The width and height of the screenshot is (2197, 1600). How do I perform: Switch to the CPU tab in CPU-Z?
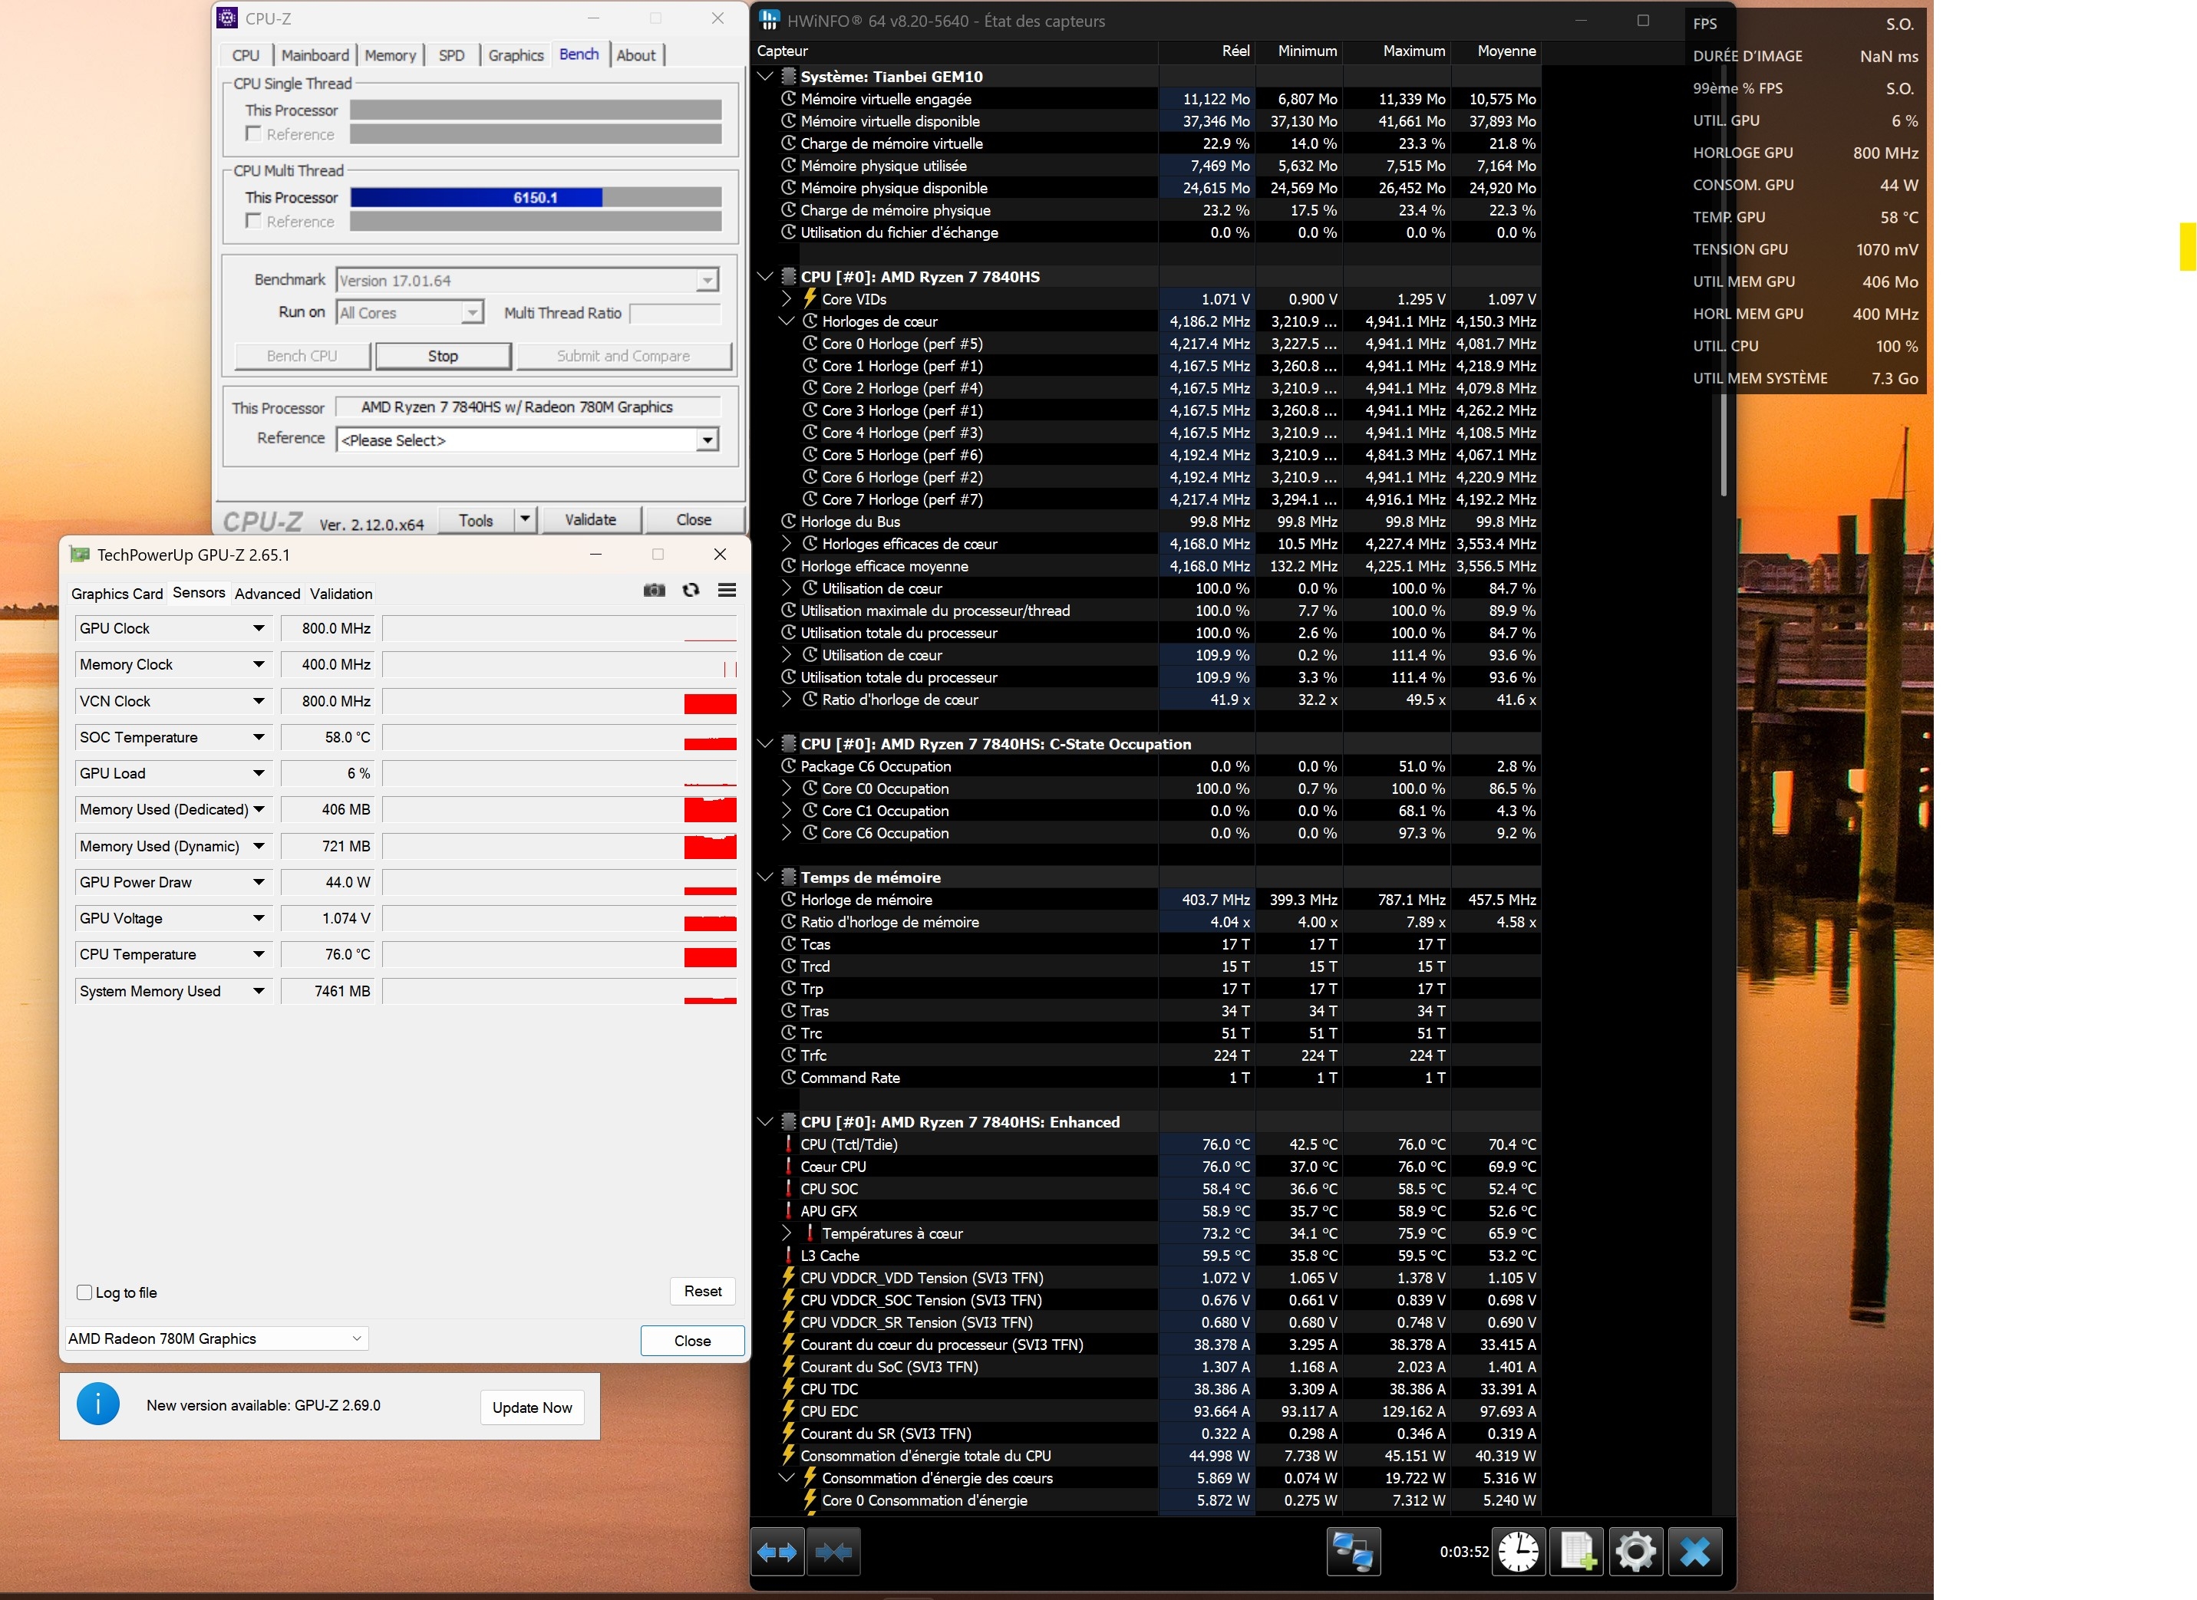246,55
